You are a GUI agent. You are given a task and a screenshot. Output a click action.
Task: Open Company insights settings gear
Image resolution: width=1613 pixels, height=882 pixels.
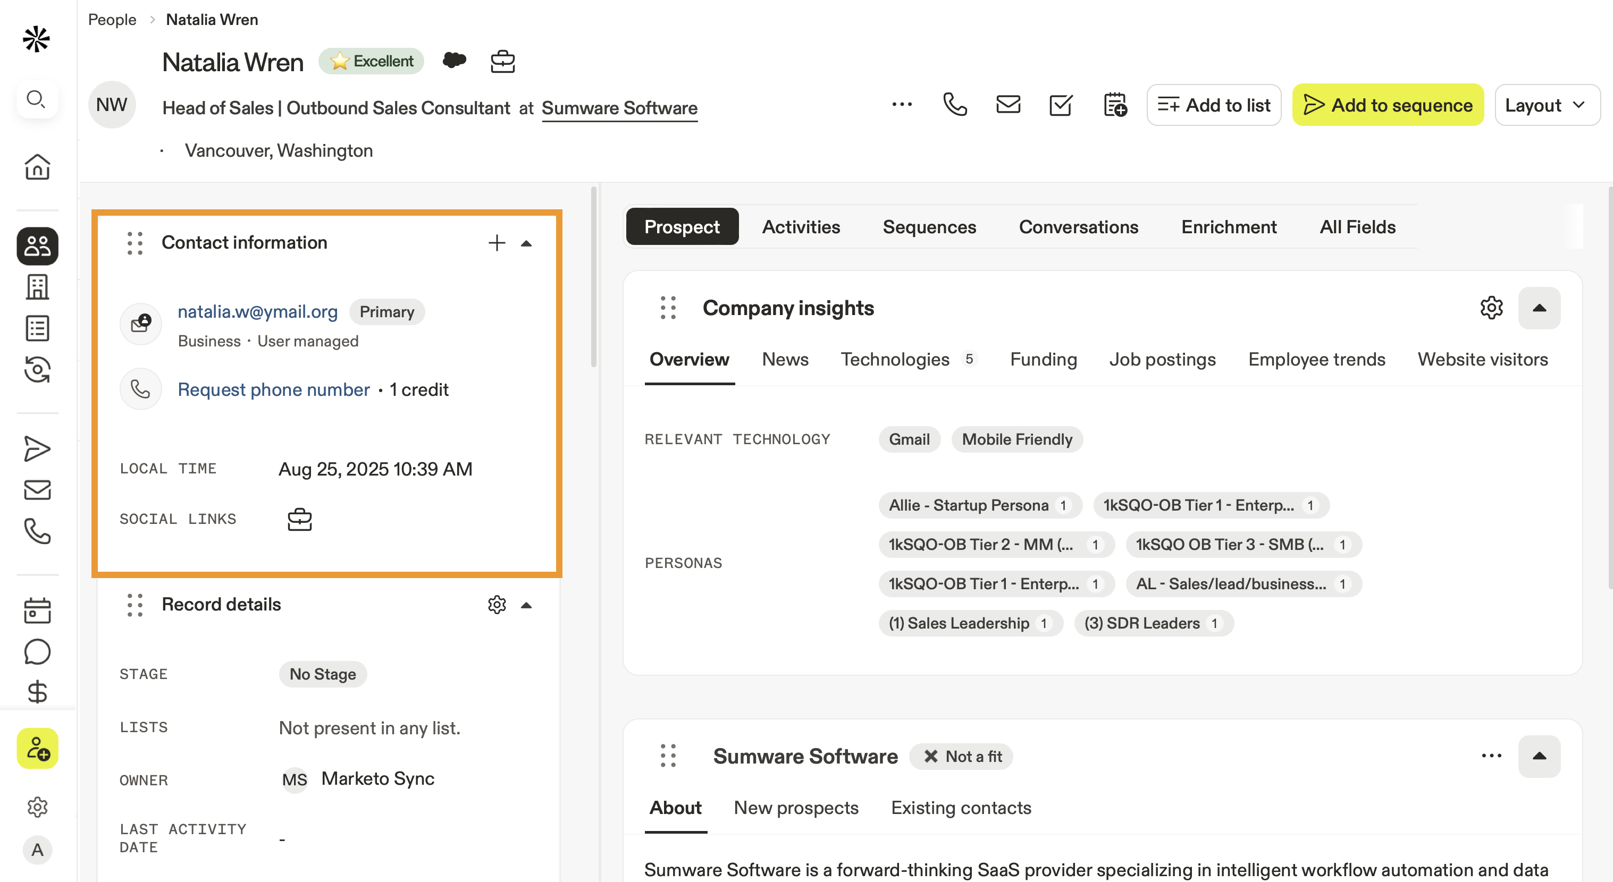point(1491,307)
